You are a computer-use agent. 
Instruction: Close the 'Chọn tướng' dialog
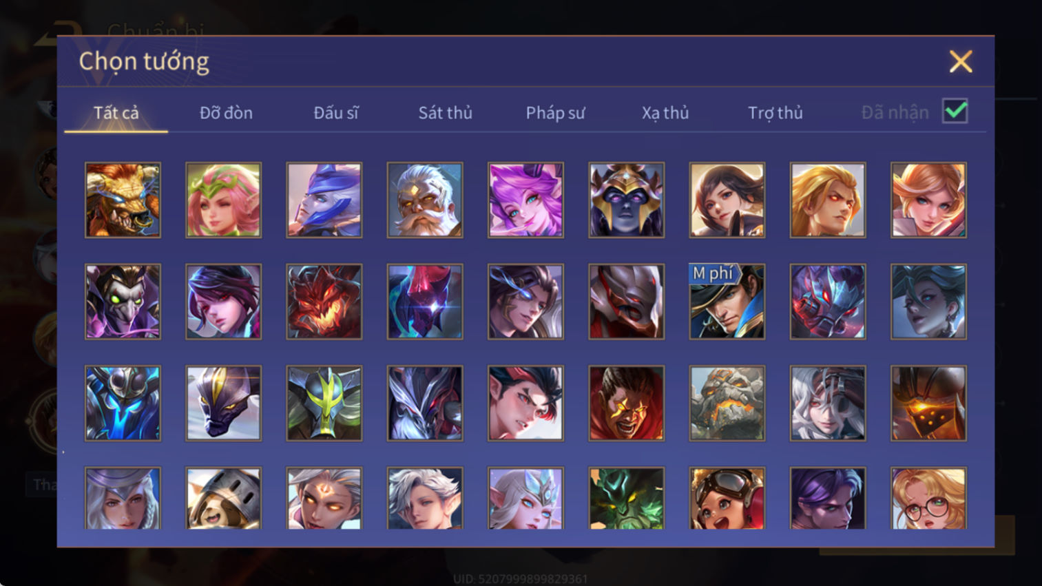pyautogui.click(x=961, y=62)
